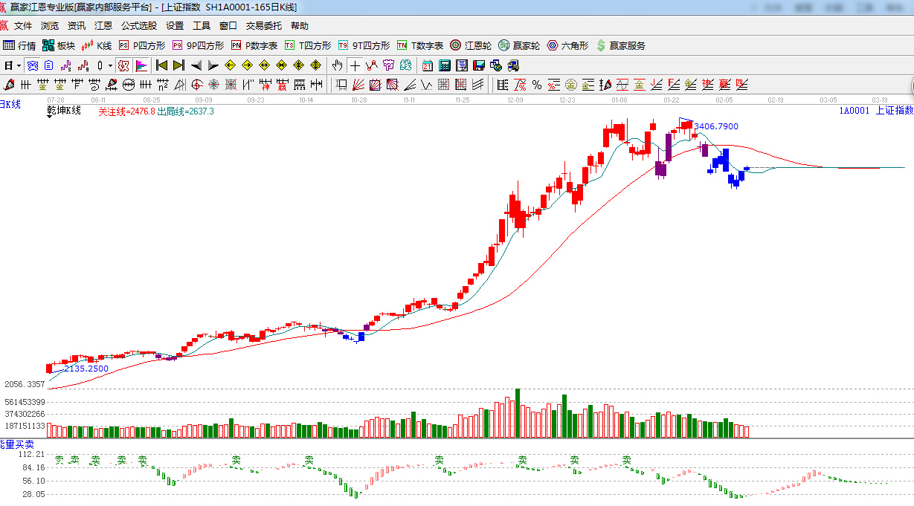Select the hand pan tool
The height and width of the screenshot is (506, 914).
tap(338, 65)
